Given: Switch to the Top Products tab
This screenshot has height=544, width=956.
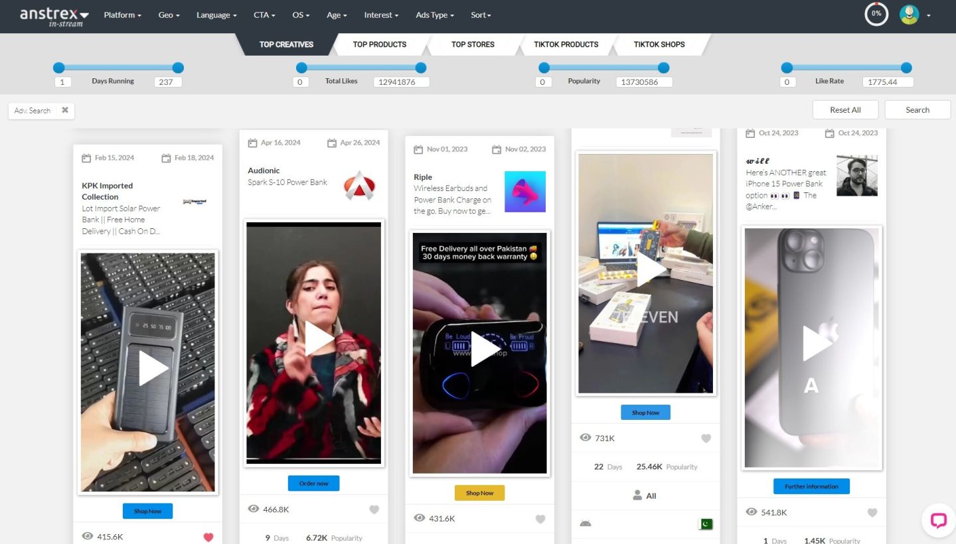Looking at the screenshot, I should pyautogui.click(x=379, y=44).
